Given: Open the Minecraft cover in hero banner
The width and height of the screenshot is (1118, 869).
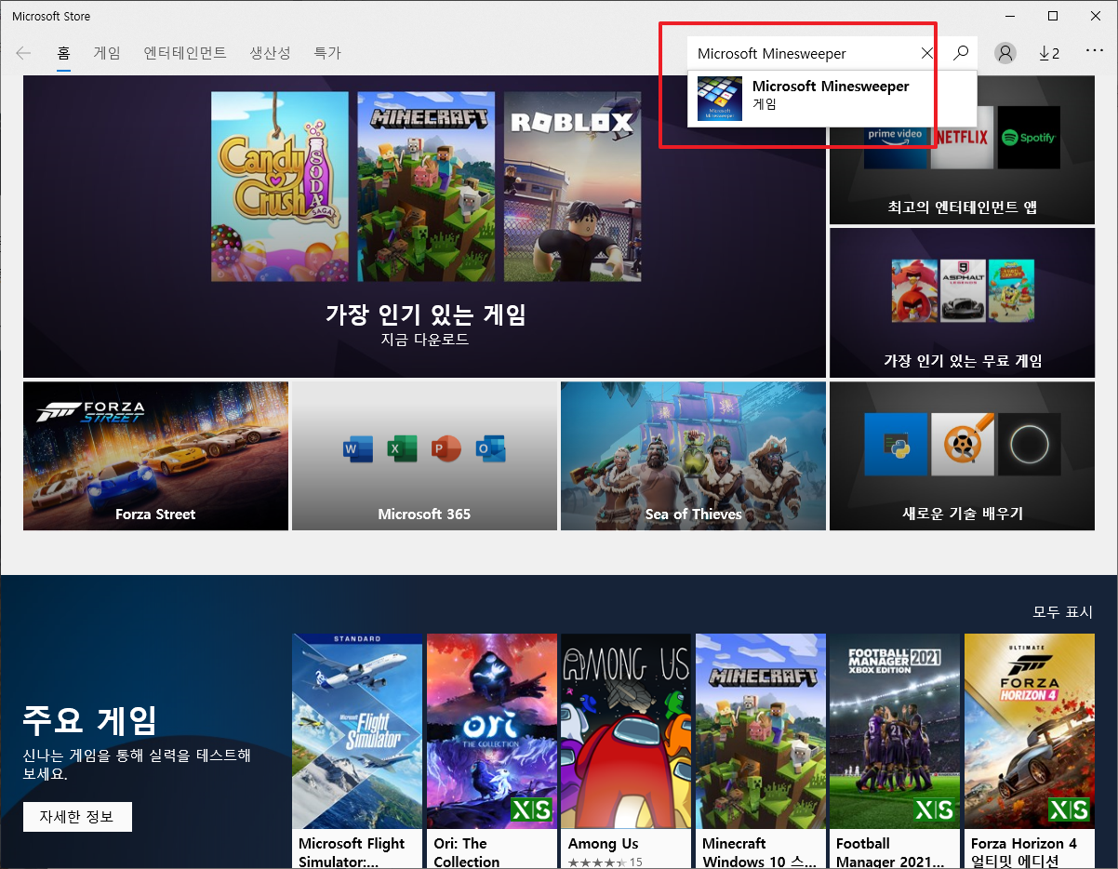Looking at the screenshot, I should coord(426,186).
